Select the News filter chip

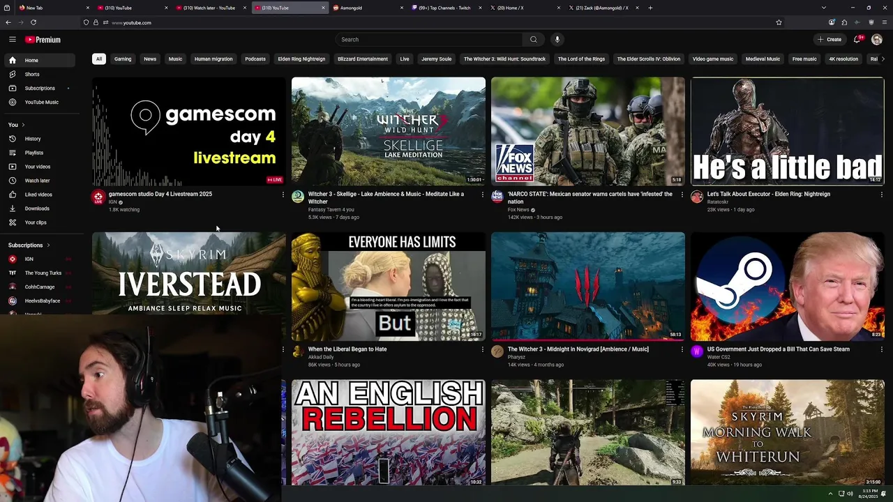[150, 59]
